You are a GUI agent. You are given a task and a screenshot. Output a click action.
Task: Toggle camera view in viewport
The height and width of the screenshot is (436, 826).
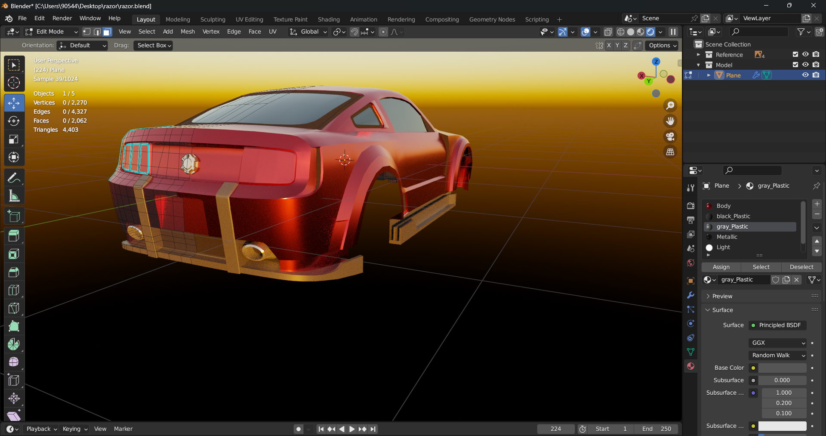pos(670,137)
